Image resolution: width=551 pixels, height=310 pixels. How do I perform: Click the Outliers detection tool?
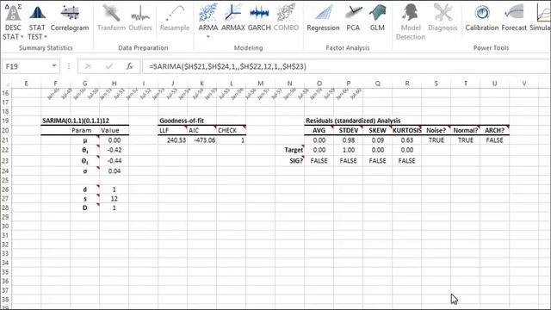coord(140,18)
